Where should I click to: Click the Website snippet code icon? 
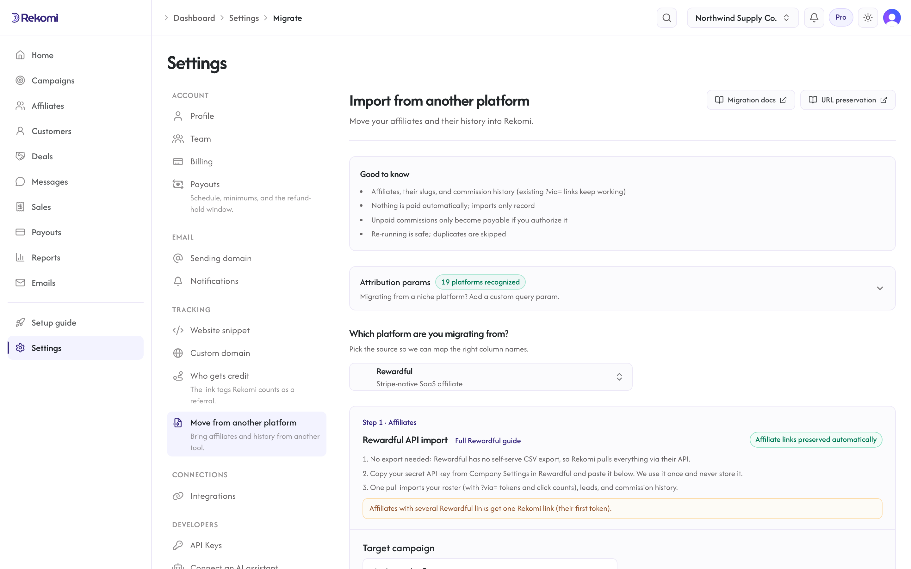(178, 330)
